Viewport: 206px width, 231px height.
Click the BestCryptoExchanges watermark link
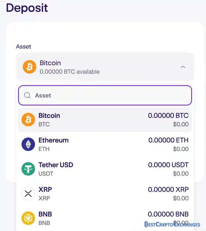click(x=172, y=224)
